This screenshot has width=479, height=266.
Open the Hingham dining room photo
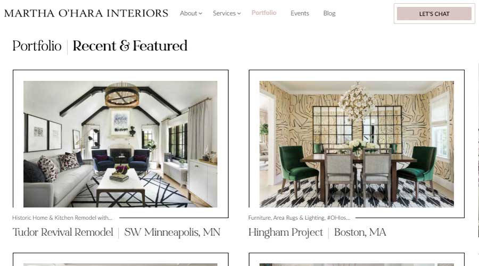tap(357, 144)
